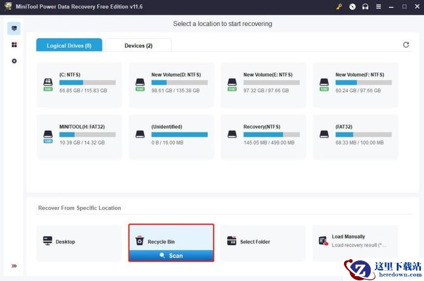Viewport: 424px width, 281px height.
Task: Select the New Volume E: drive icon
Action: coord(232,84)
